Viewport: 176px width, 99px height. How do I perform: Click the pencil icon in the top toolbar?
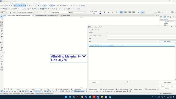pyautogui.click(x=9, y=5)
